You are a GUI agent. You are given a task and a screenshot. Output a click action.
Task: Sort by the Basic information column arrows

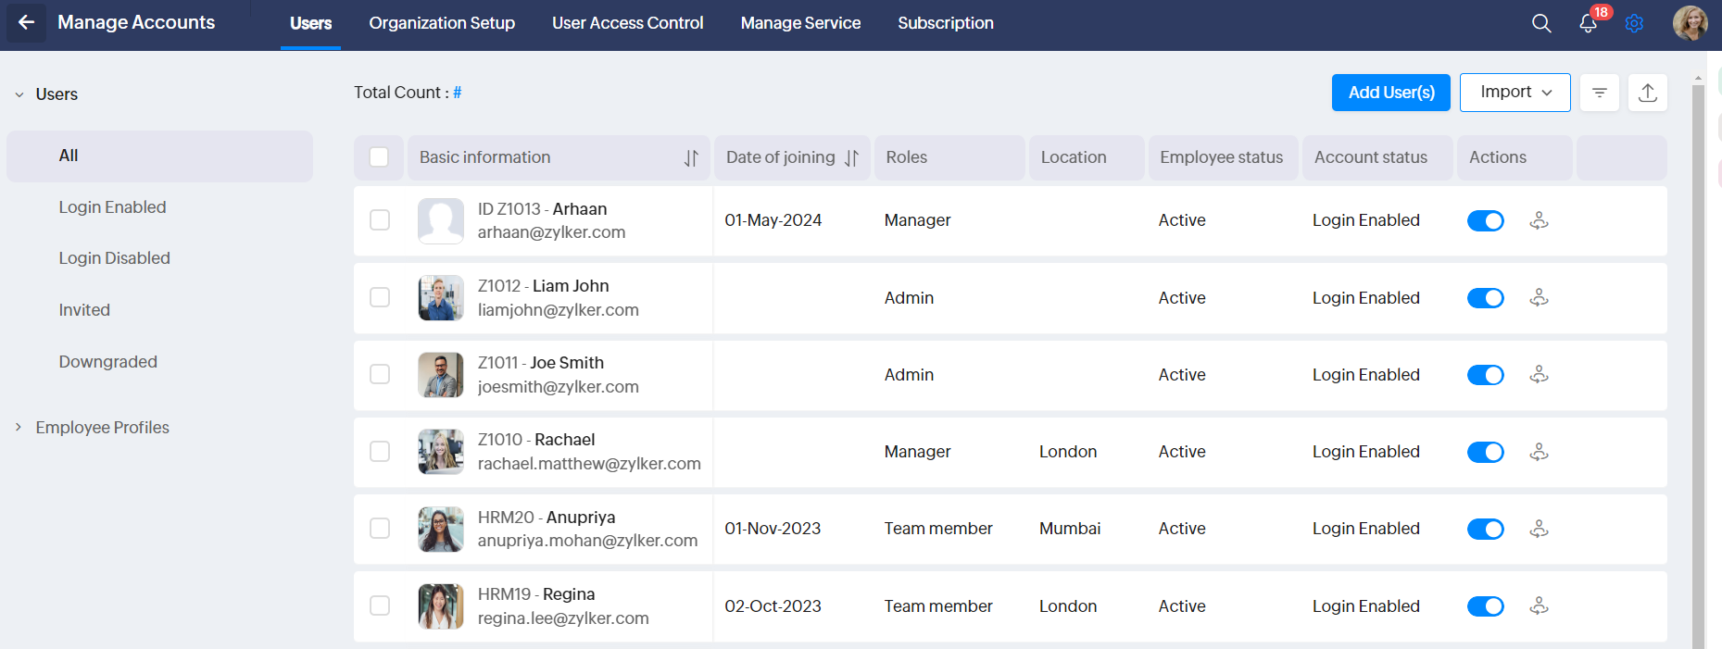tap(691, 158)
